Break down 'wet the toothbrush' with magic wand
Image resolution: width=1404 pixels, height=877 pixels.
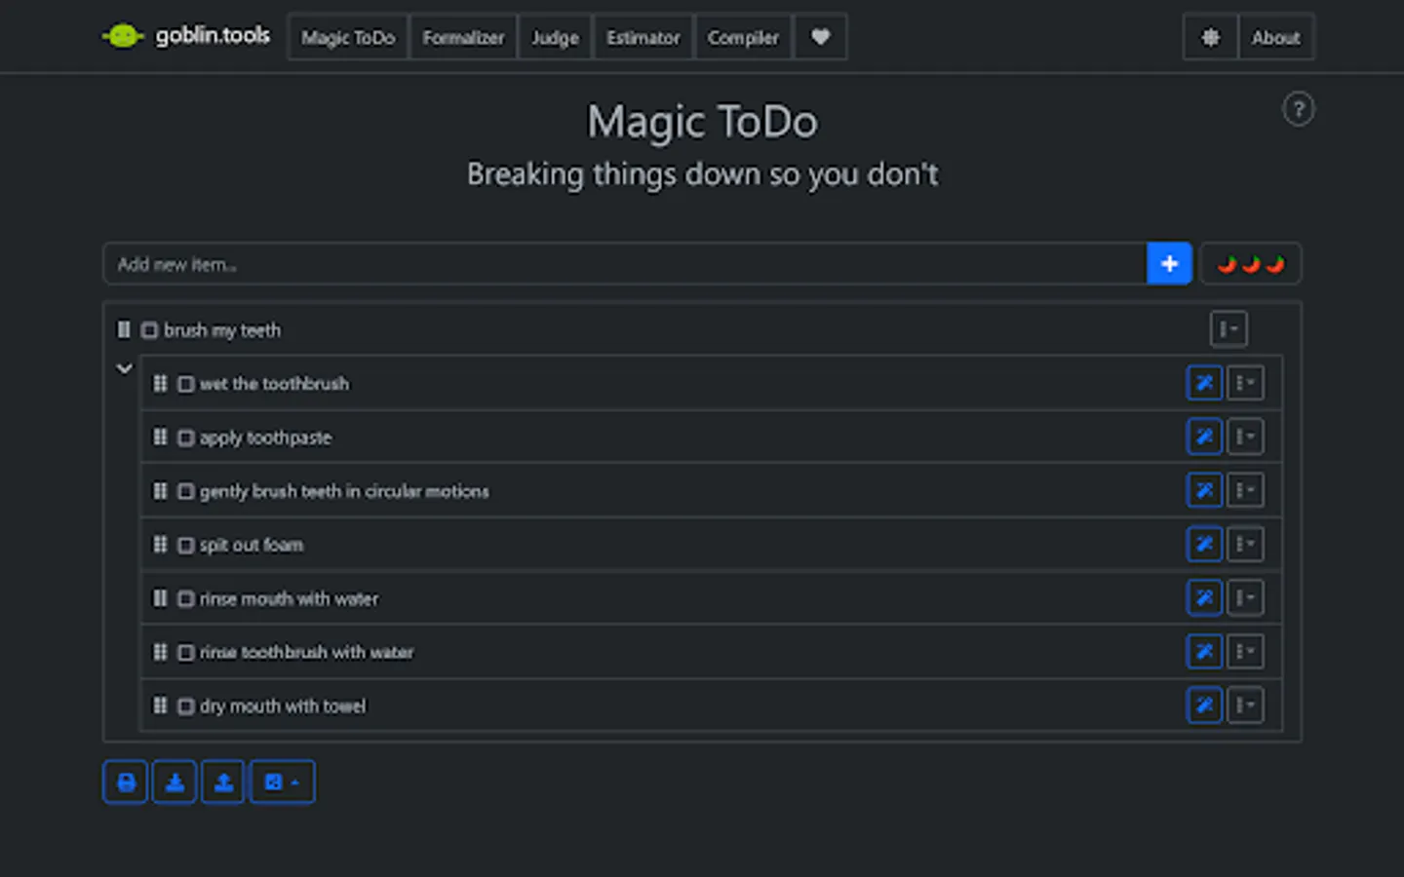pyautogui.click(x=1204, y=383)
